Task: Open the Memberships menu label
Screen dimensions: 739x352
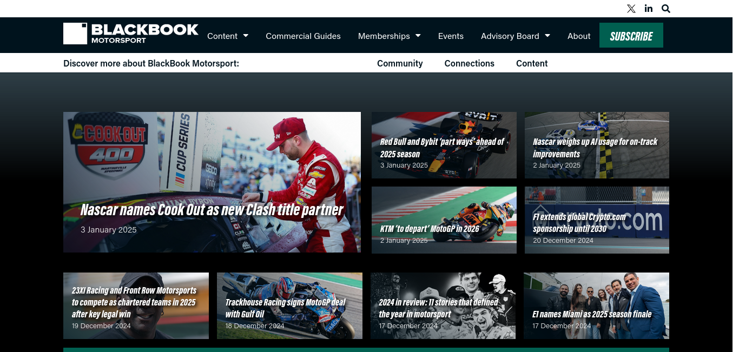Action: pyautogui.click(x=384, y=36)
